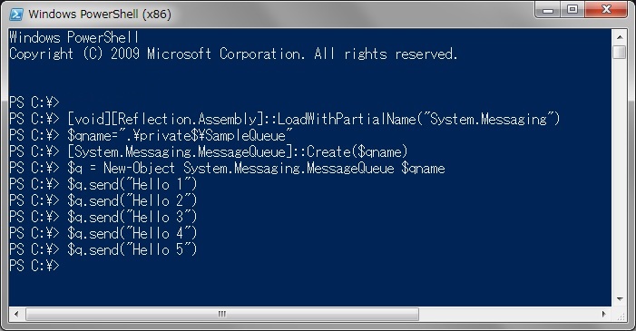Viewport: 636px width, 331px height.
Task: Click the horizontal scrollbar left arrow
Action: click(16, 314)
